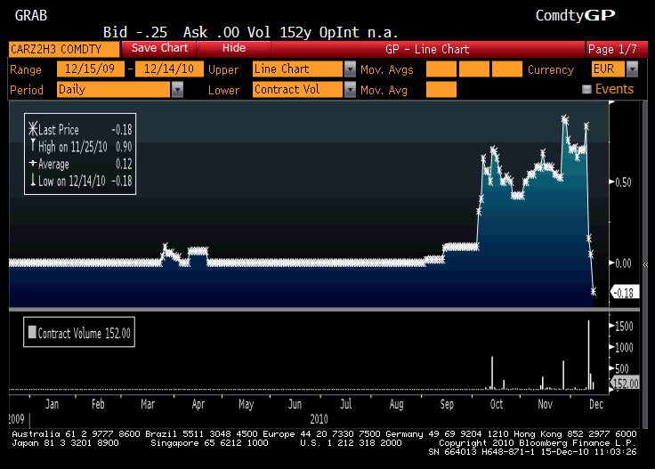Select the Line Chart upper field

click(297, 69)
